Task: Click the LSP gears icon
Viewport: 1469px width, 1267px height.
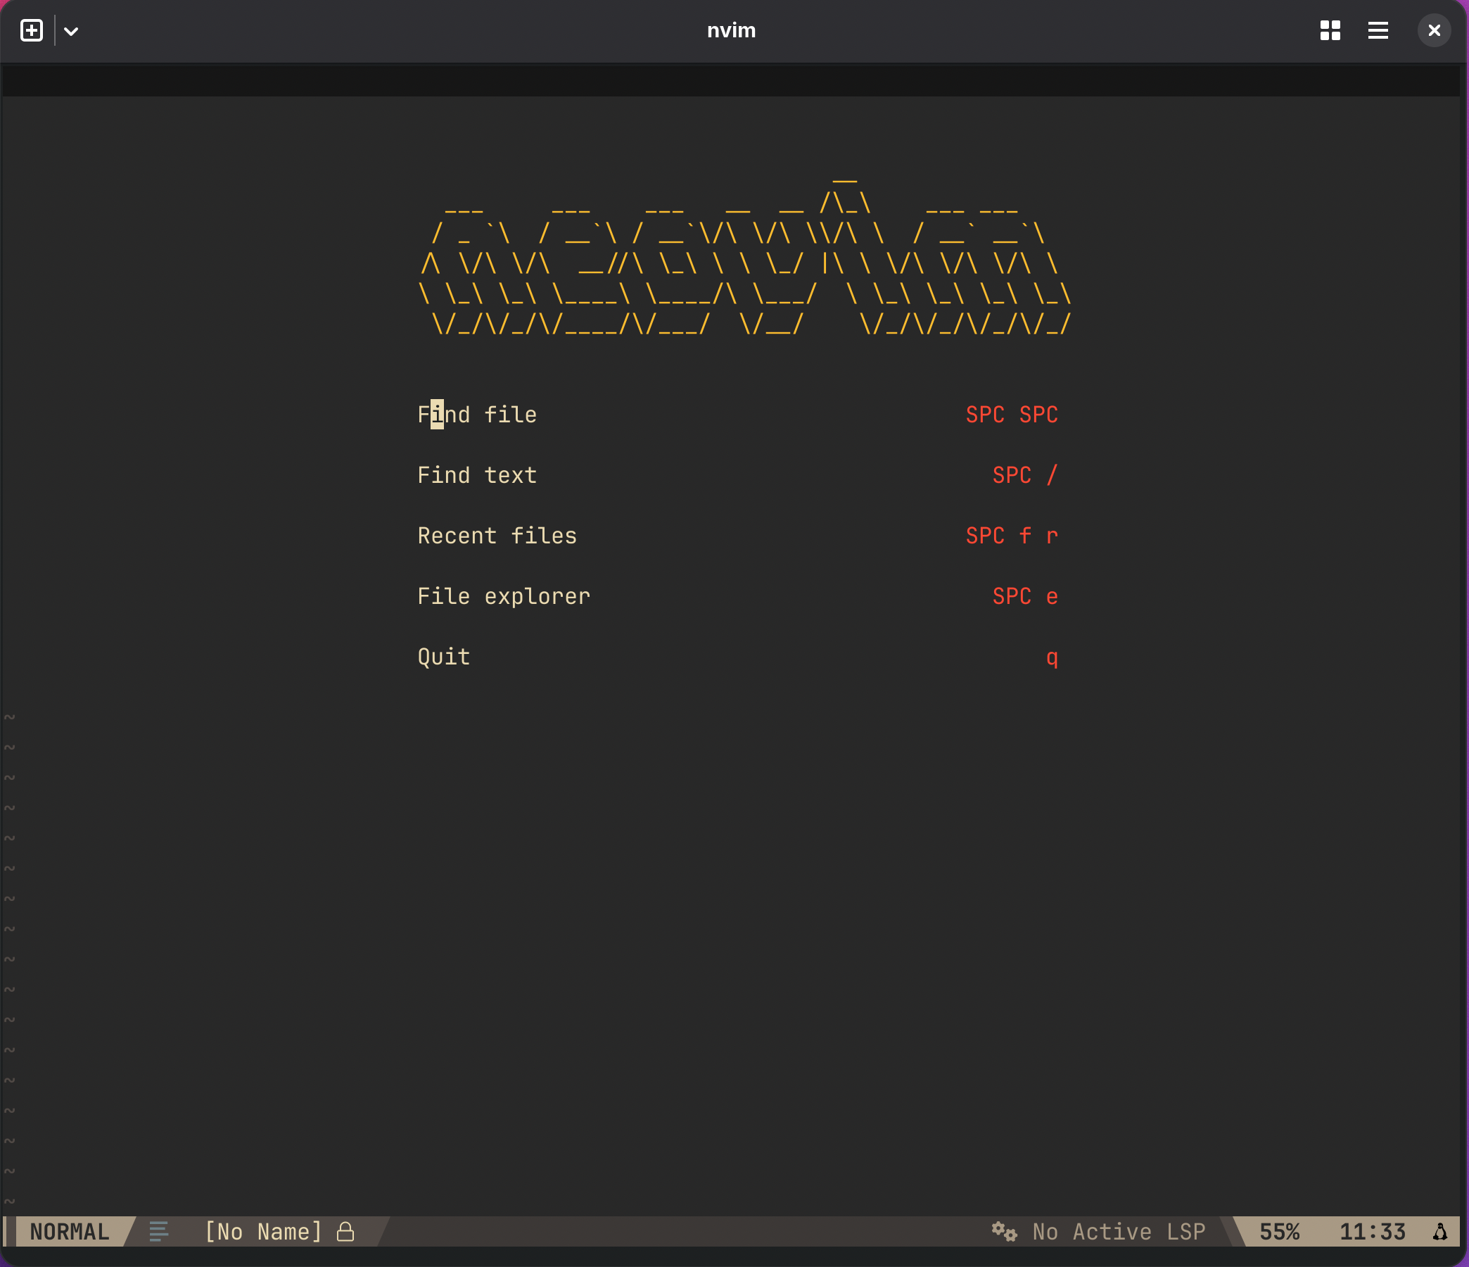Action: tap(1004, 1232)
